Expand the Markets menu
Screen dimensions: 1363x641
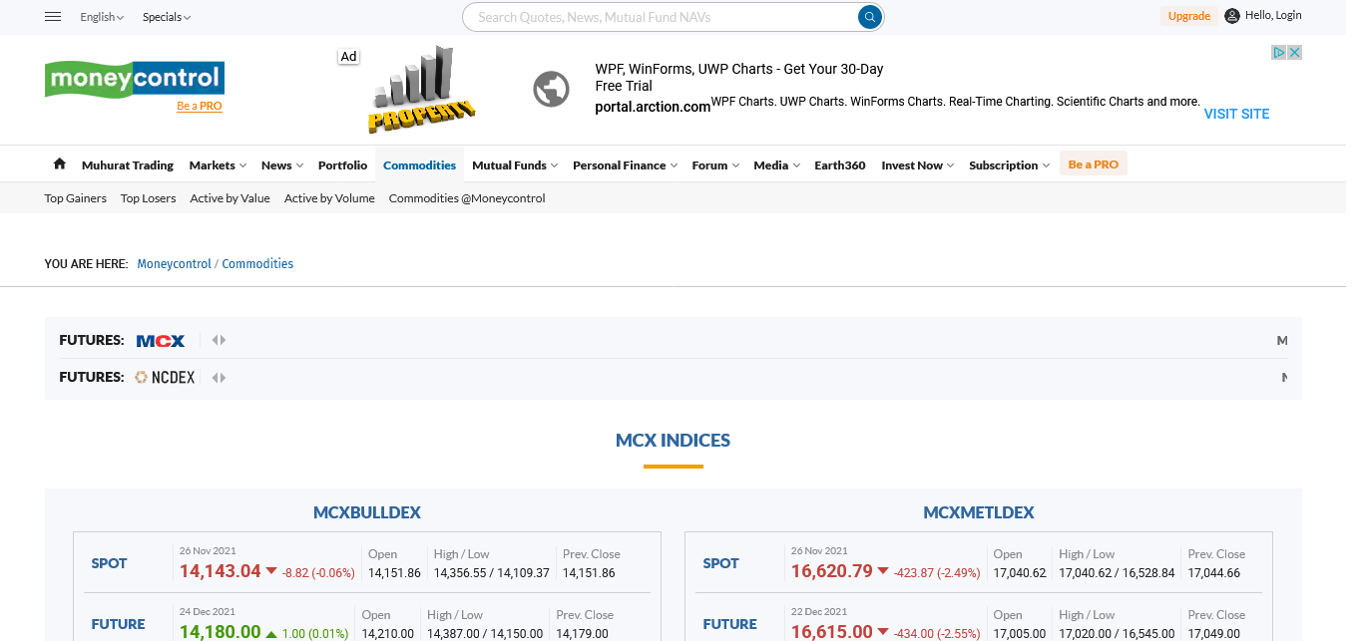click(217, 165)
